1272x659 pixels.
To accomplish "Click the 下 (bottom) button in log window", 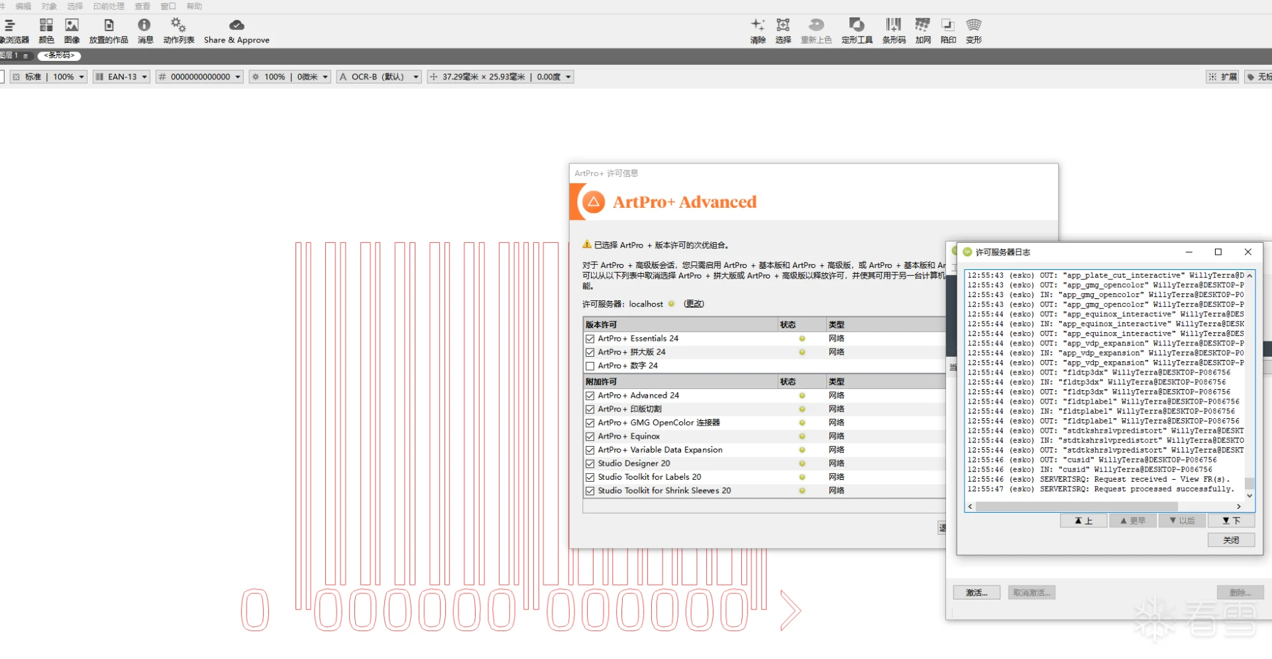I will click(x=1232, y=521).
